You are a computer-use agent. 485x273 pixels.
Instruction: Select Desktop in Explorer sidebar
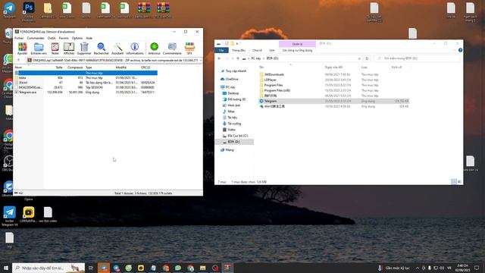[233, 93]
